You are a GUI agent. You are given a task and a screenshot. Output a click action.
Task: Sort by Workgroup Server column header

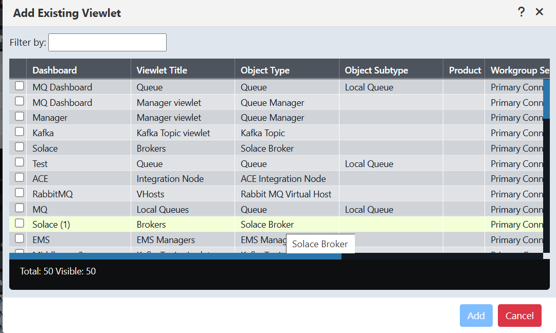pyautogui.click(x=517, y=70)
